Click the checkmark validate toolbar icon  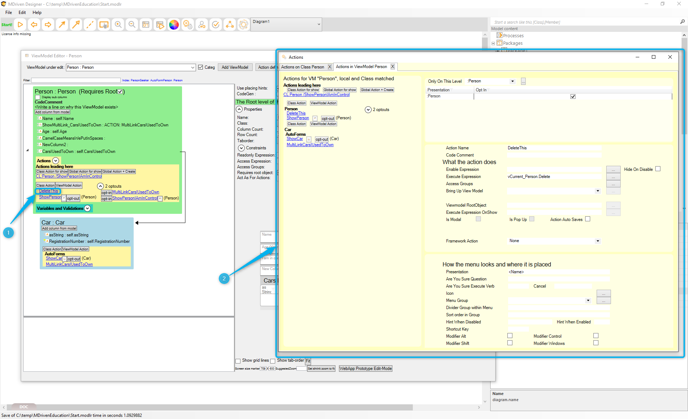[x=216, y=25]
